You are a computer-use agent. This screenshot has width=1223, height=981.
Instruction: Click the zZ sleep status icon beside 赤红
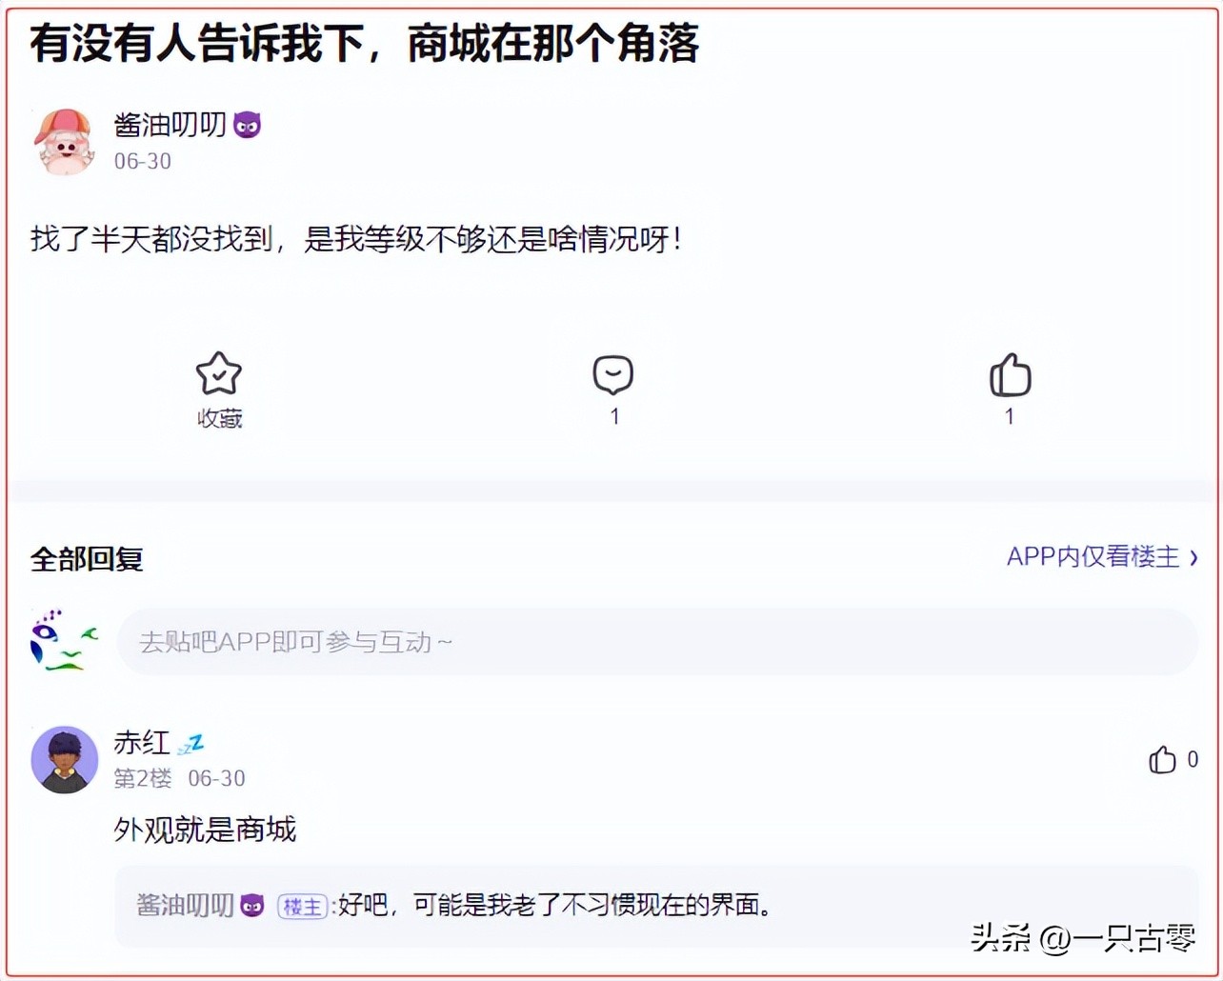coord(191,742)
